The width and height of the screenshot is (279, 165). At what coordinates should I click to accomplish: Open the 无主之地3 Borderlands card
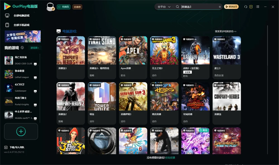tap(164, 58)
